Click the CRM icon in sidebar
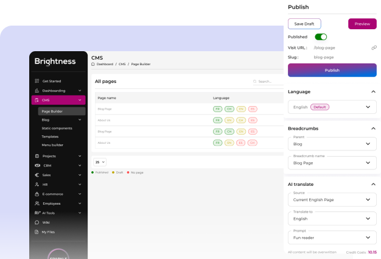Viewport: 381px width, 259px height. (37, 166)
